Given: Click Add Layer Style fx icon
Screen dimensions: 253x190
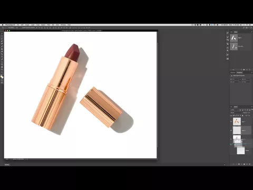Looking at the screenshot, I should (x=236, y=164).
